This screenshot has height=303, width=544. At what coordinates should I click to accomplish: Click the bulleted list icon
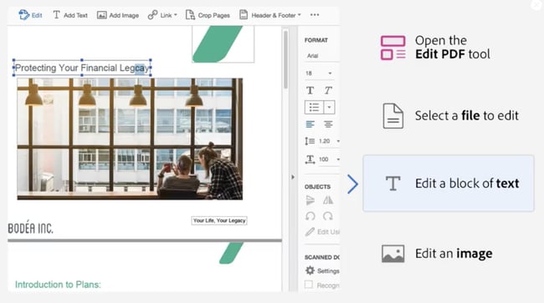(314, 107)
